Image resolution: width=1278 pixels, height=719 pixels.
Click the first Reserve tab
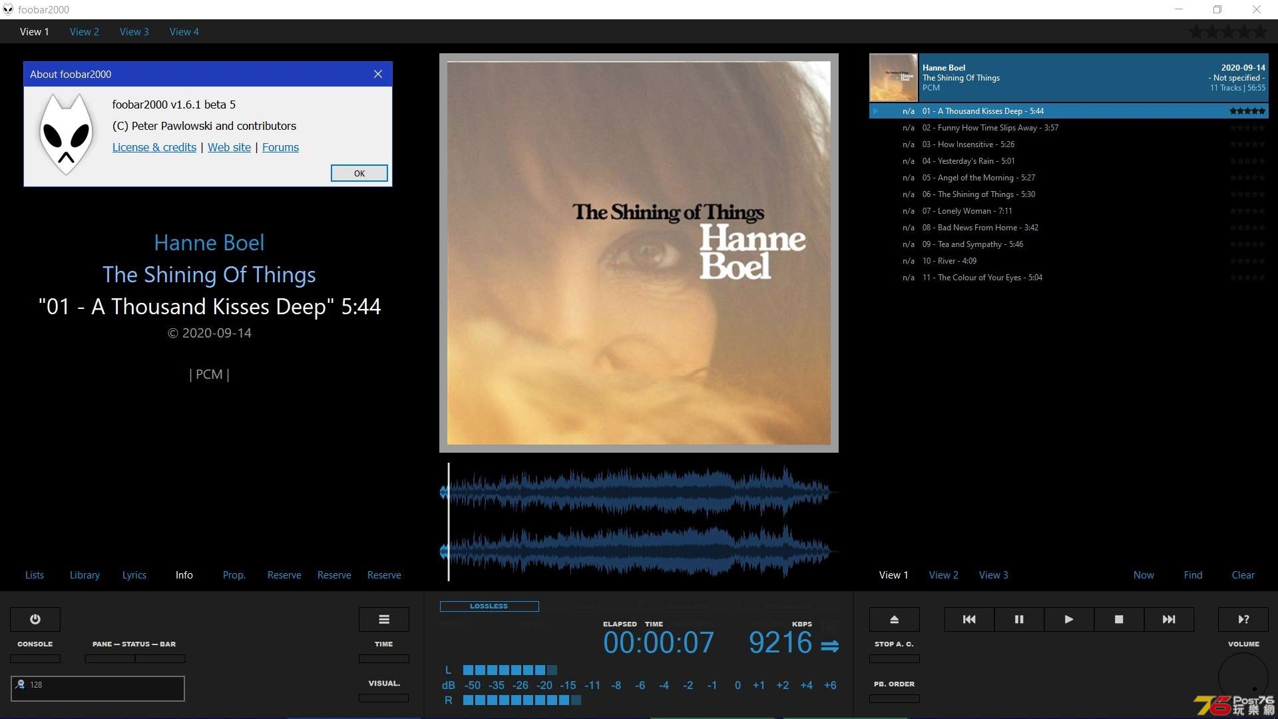[284, 575]
